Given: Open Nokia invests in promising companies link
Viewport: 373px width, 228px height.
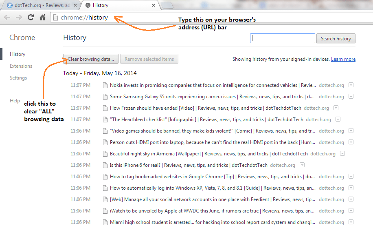Looking at the screenshot, I should point(213,85).
